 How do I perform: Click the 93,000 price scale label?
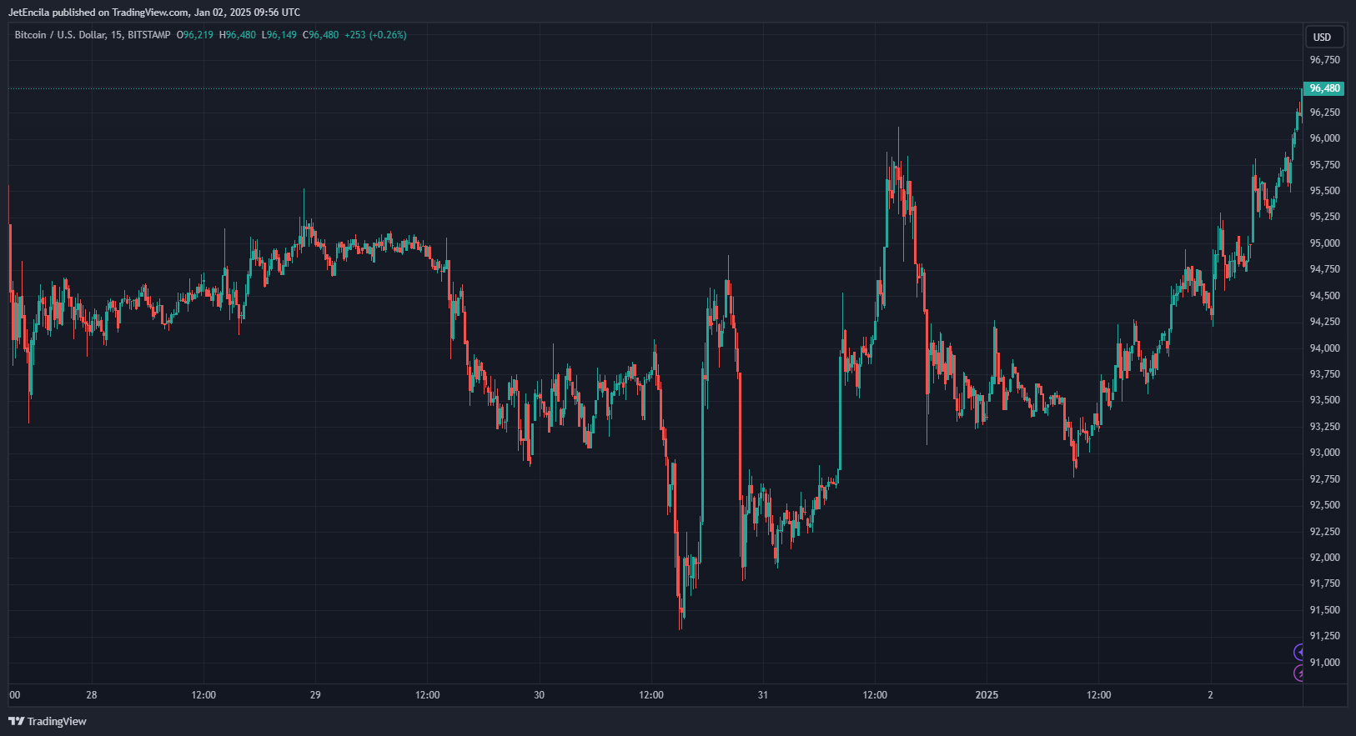coord(1324,453)
